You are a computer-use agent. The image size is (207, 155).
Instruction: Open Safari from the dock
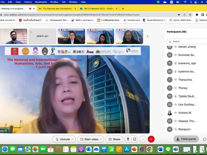5,149
